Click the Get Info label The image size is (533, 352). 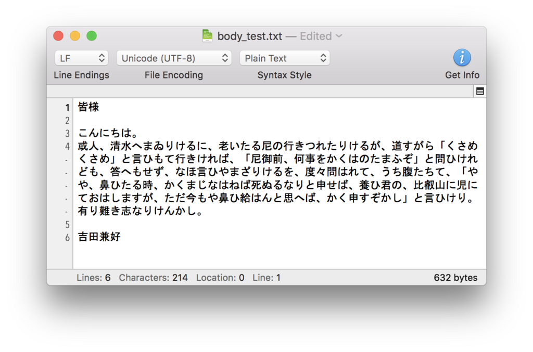pos(462,75)
